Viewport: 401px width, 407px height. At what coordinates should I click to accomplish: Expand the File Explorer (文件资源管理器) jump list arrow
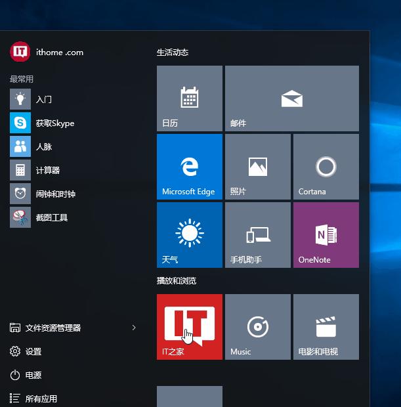pos(134,328)
